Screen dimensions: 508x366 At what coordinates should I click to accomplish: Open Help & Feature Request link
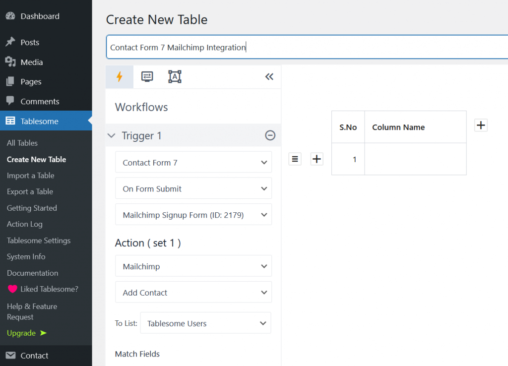(32, 311)
